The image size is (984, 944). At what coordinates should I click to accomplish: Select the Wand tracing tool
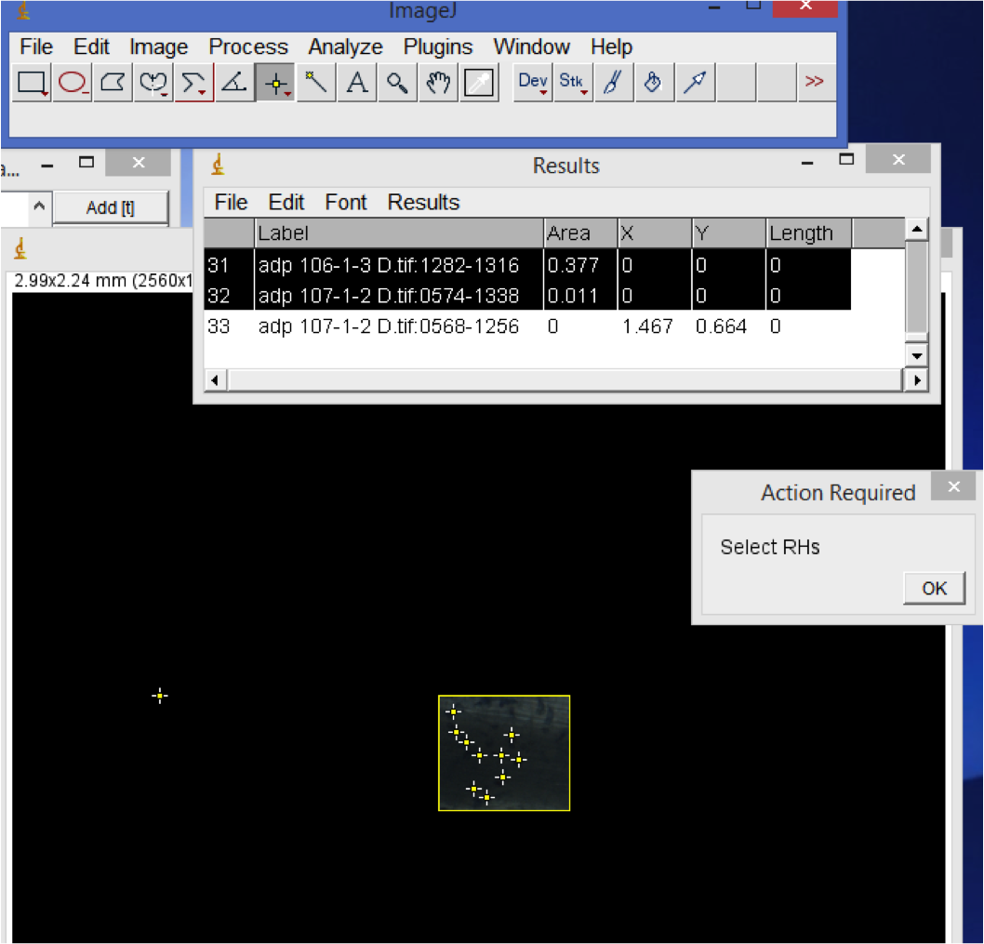(316, 82)
